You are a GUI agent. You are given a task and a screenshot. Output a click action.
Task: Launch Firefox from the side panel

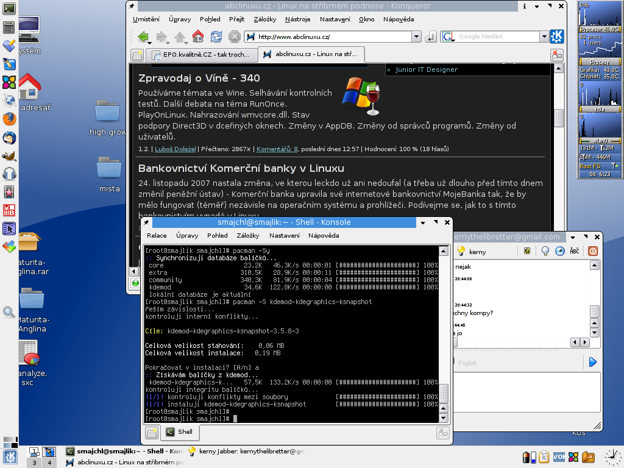(x=9, y=119)
